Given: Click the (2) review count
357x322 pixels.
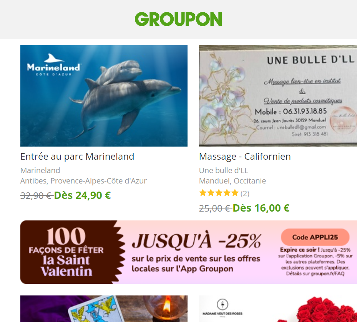Looking at the screenshot, I should point(245,194).
